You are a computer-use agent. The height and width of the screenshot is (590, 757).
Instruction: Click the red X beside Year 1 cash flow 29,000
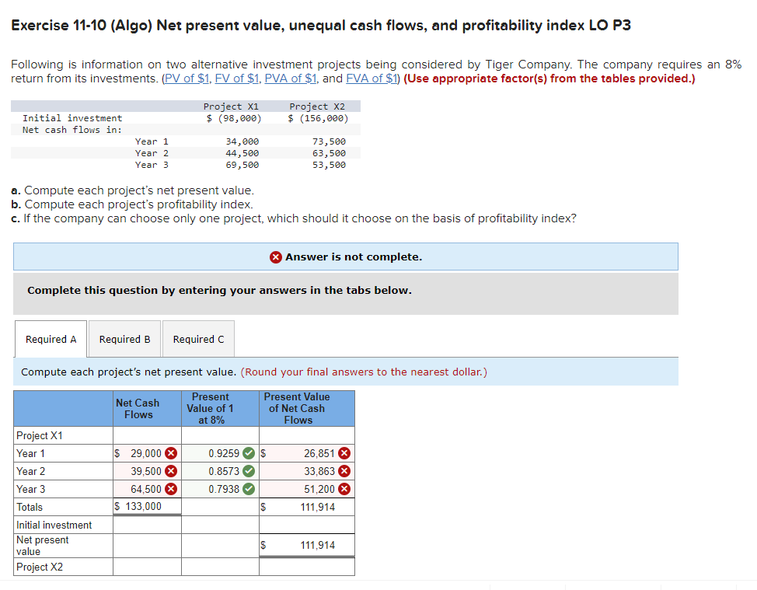tap(171, 453)
